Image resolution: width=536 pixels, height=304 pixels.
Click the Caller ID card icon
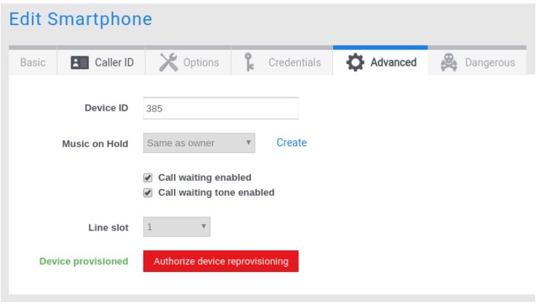point(77,63)
